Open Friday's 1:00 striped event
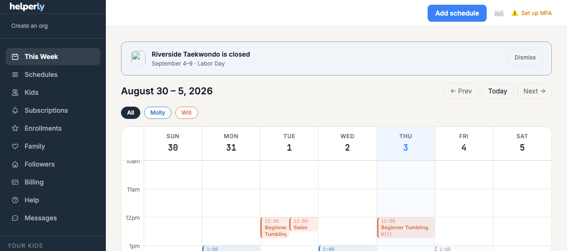Screen dimensions: 567x251 464,248
